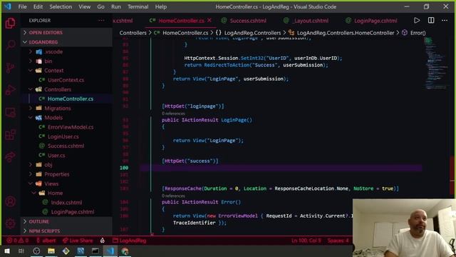The image size is (456, 257).
Task: Open the Manage gear settings icon
Action: [11, 223]
